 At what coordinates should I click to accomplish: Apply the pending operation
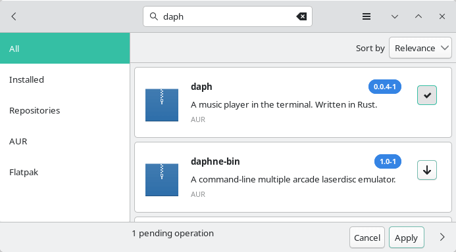(406, 238)
